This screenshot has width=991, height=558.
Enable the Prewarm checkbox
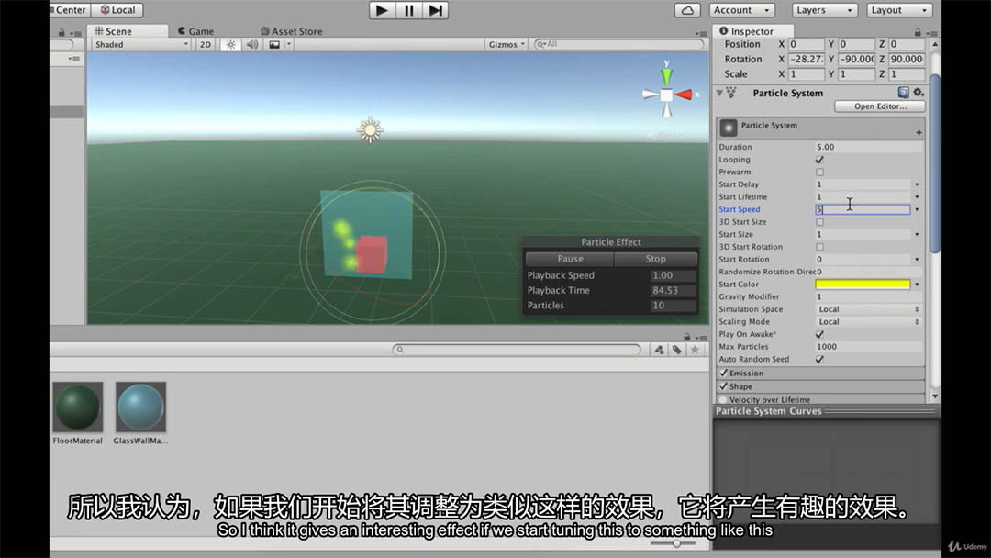[819, 172]
